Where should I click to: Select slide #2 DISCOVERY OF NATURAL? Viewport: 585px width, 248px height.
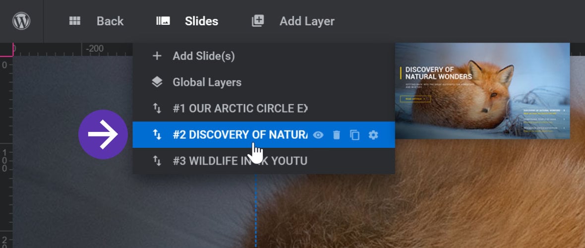tap(240, 134)
